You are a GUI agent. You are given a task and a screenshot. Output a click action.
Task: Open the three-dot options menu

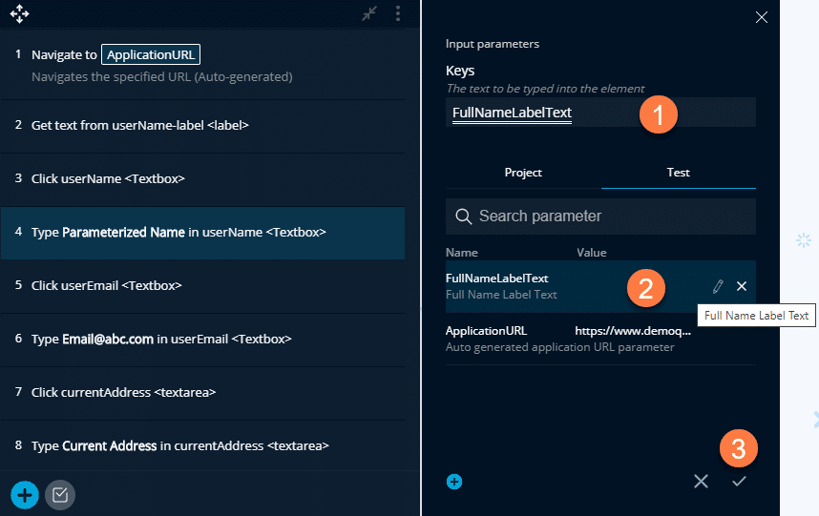pos(398,13)
